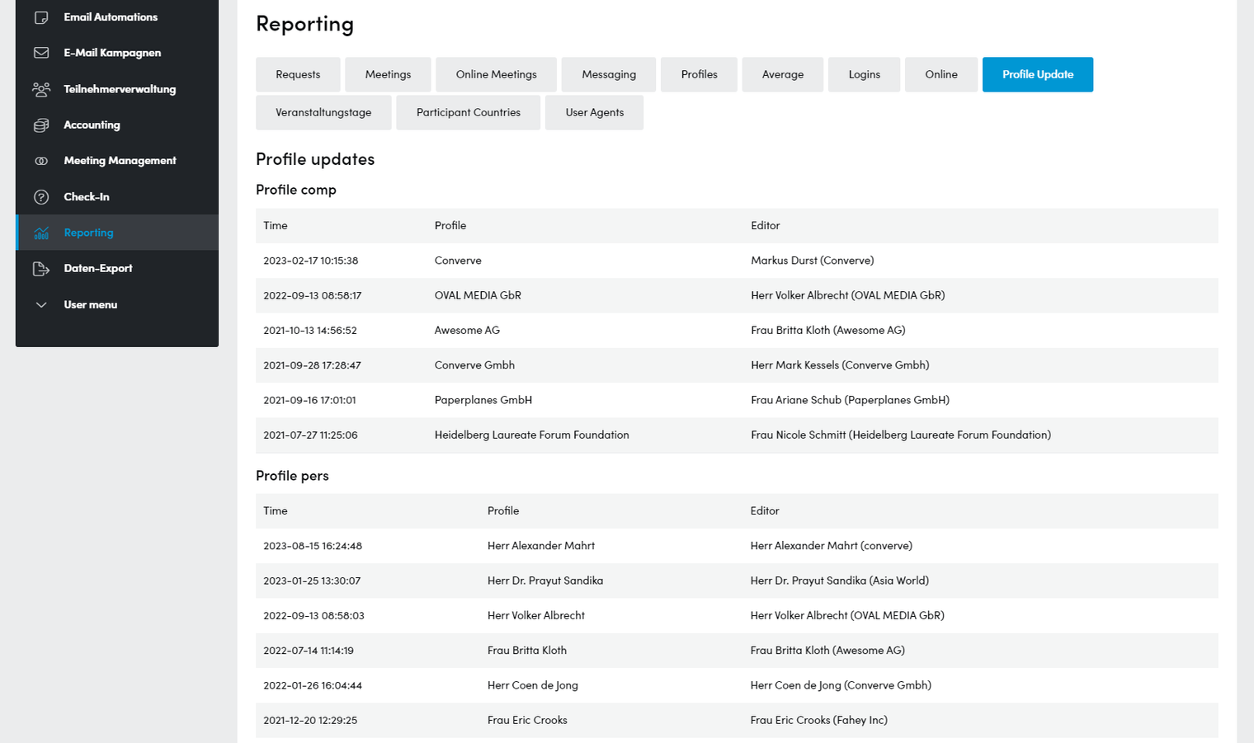1254x743 pixels.
Task: Click editor Herr Mark Kessels (Converve Gmbh)
Action: coord(840,365)
